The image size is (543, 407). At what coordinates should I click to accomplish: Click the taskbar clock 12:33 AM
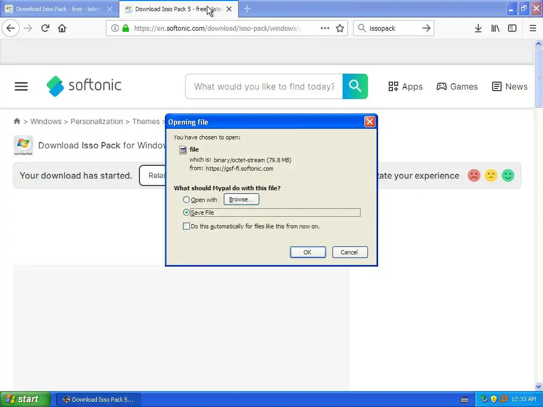tap(523, 400)
